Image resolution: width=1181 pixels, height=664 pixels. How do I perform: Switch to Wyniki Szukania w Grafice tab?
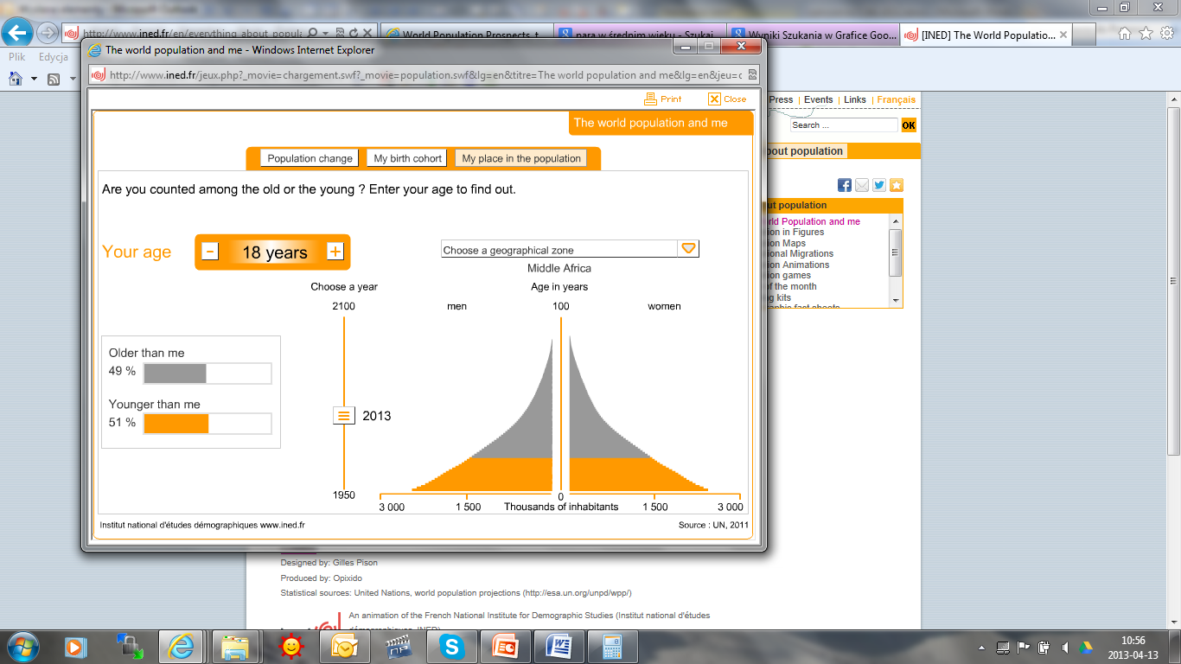(x=813, y=35)
